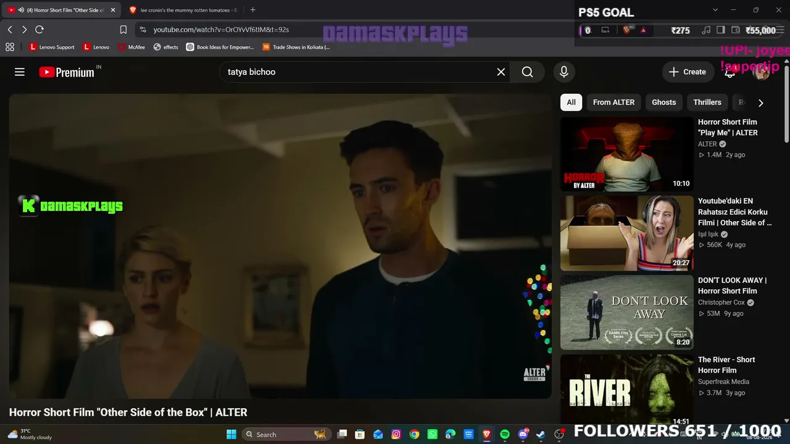Open Brave Shields lion icon in toolbar
The width and height of the screenshot is (790, 444).
627,30
